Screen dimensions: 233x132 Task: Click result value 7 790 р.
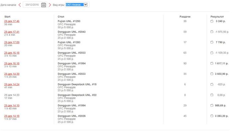(x=220, y=42)
